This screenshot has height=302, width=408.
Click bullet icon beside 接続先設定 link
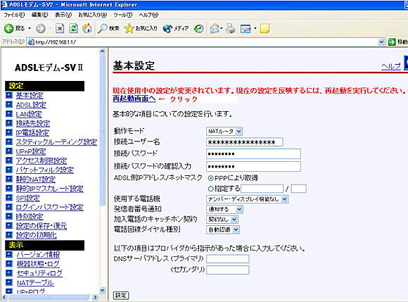point(9,123)
